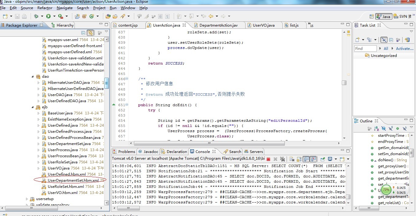Open the UserVO.java editor tab

coord(264,25)
